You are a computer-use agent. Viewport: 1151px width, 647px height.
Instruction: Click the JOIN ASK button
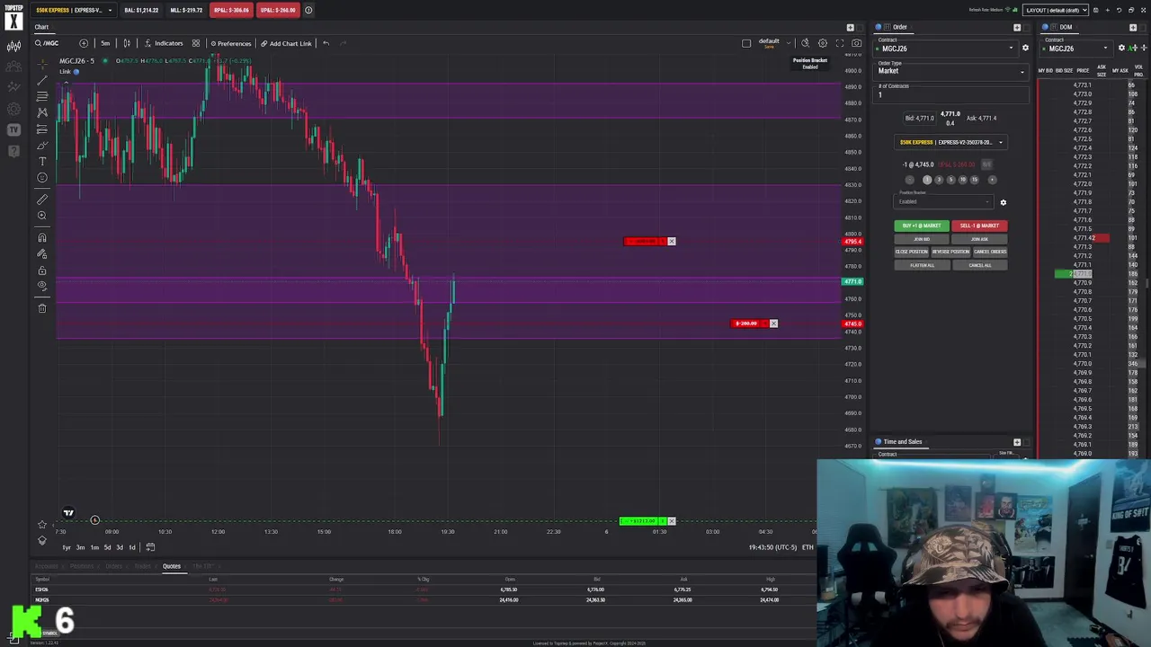point(979,239)
